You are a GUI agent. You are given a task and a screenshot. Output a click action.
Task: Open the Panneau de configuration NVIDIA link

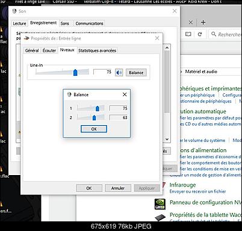[205, 203]
